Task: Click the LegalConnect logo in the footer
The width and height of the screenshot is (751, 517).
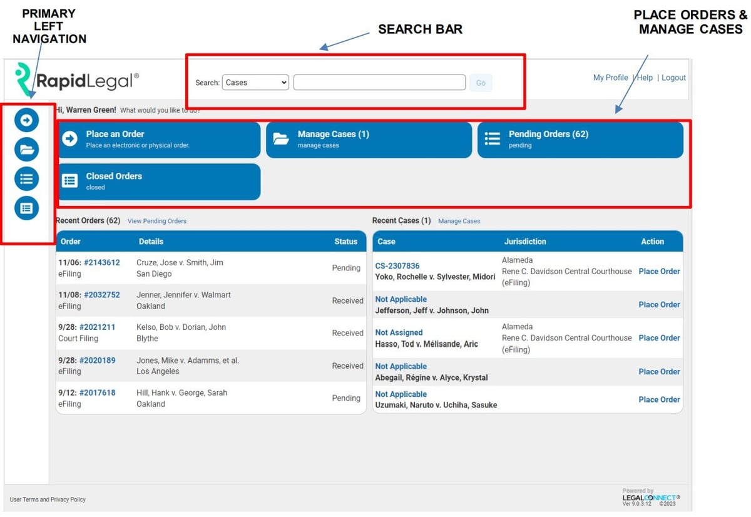Action: (651, 496)
